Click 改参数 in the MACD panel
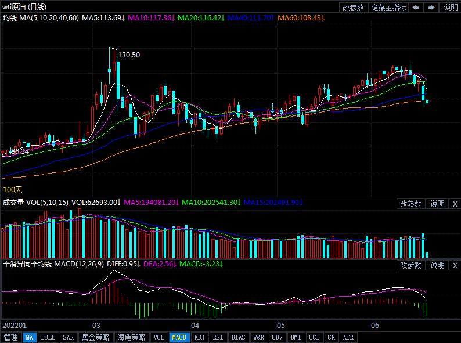This screenshot has width=461, height=343. coord(410,265)
